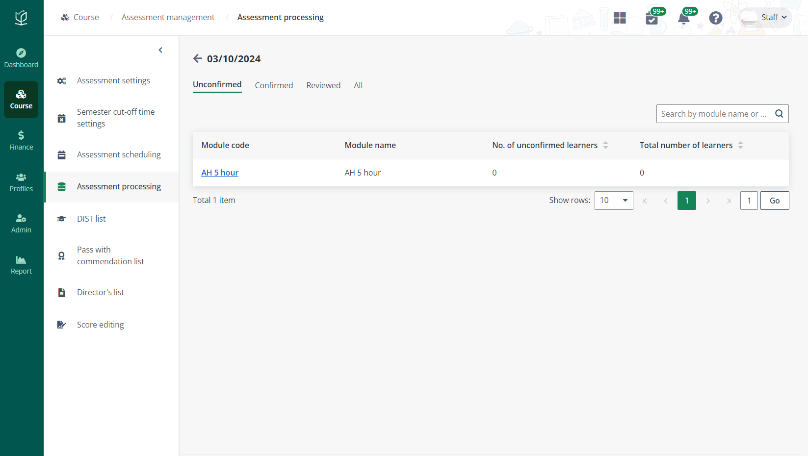This screenshot has height=456, width=808.
Task: Switch to the All tab
Action: (x=358, y=85)
